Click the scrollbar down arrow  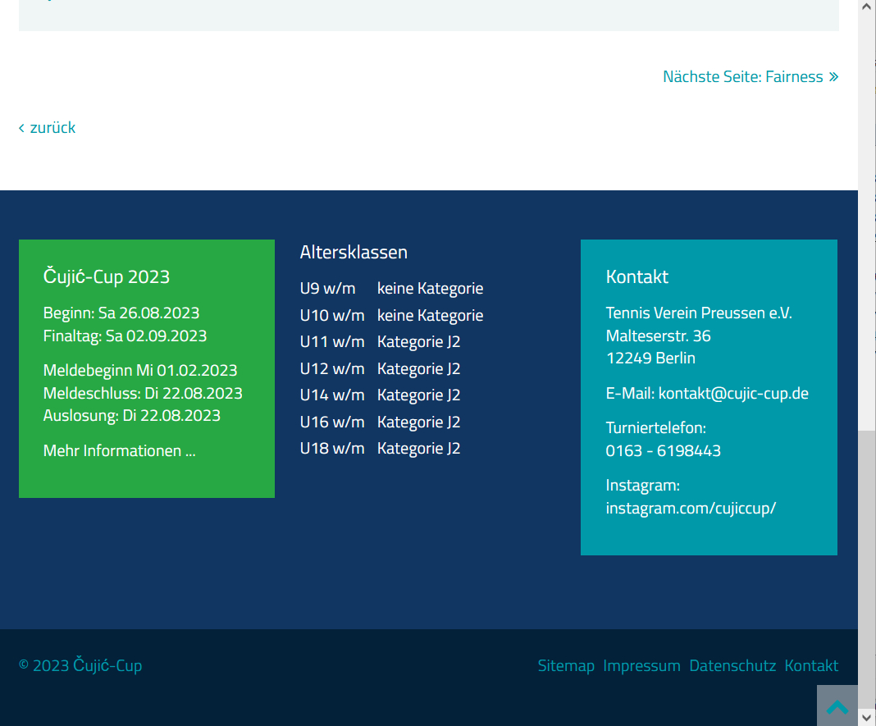click(x=867, y=718)
